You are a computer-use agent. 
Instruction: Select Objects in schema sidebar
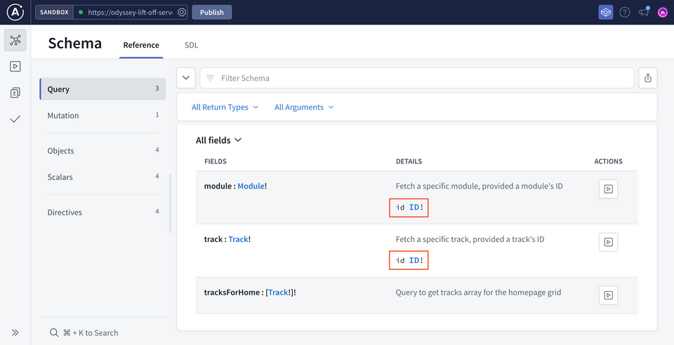(103, 151)
